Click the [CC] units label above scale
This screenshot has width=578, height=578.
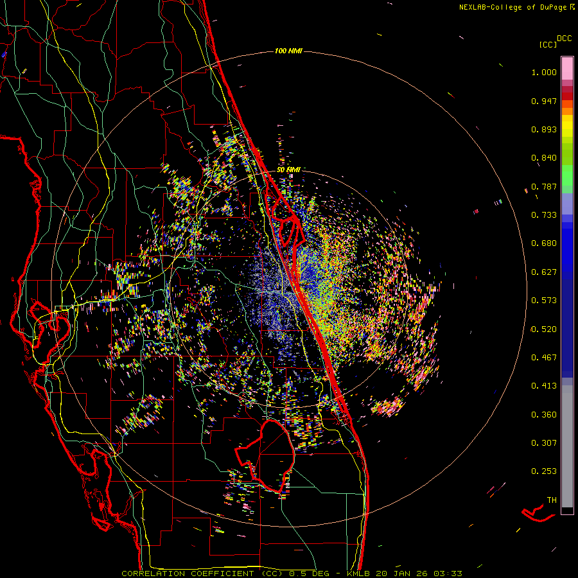click(548, 44)
